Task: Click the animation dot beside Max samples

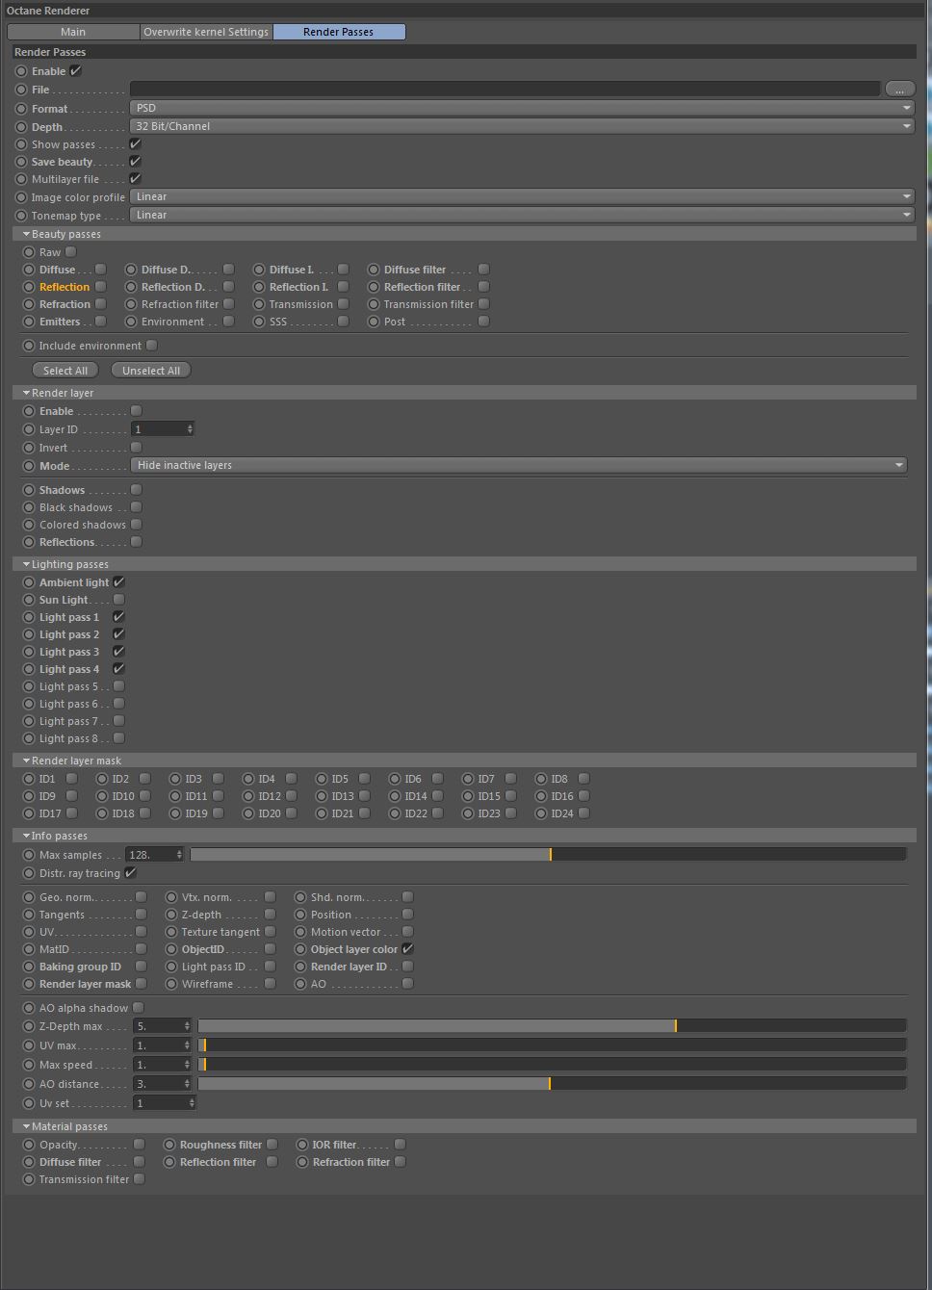Action: [29, 855]
